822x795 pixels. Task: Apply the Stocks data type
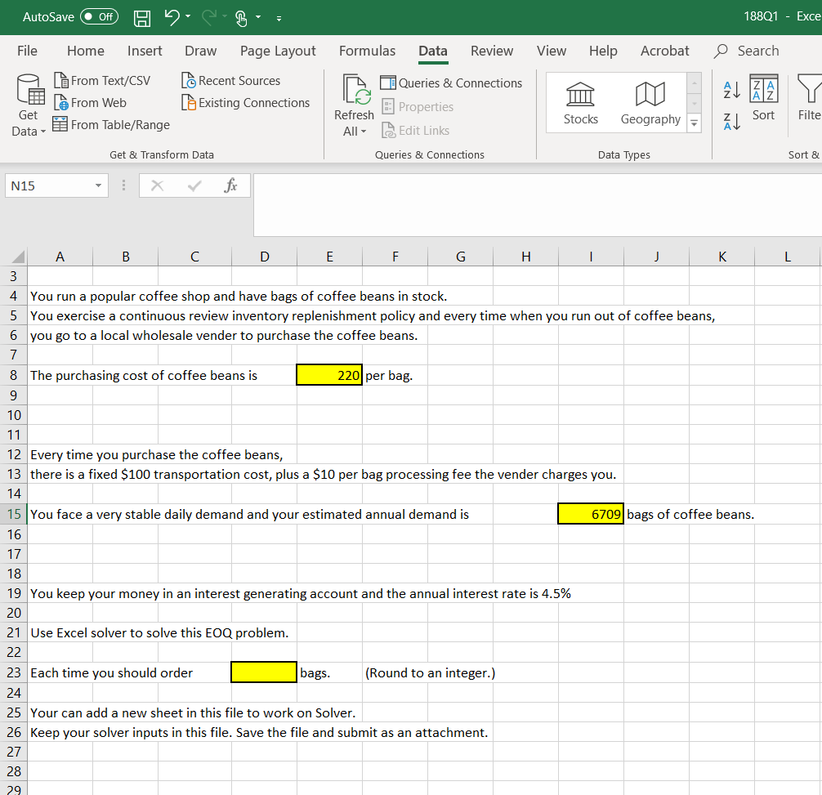point(580,102)
